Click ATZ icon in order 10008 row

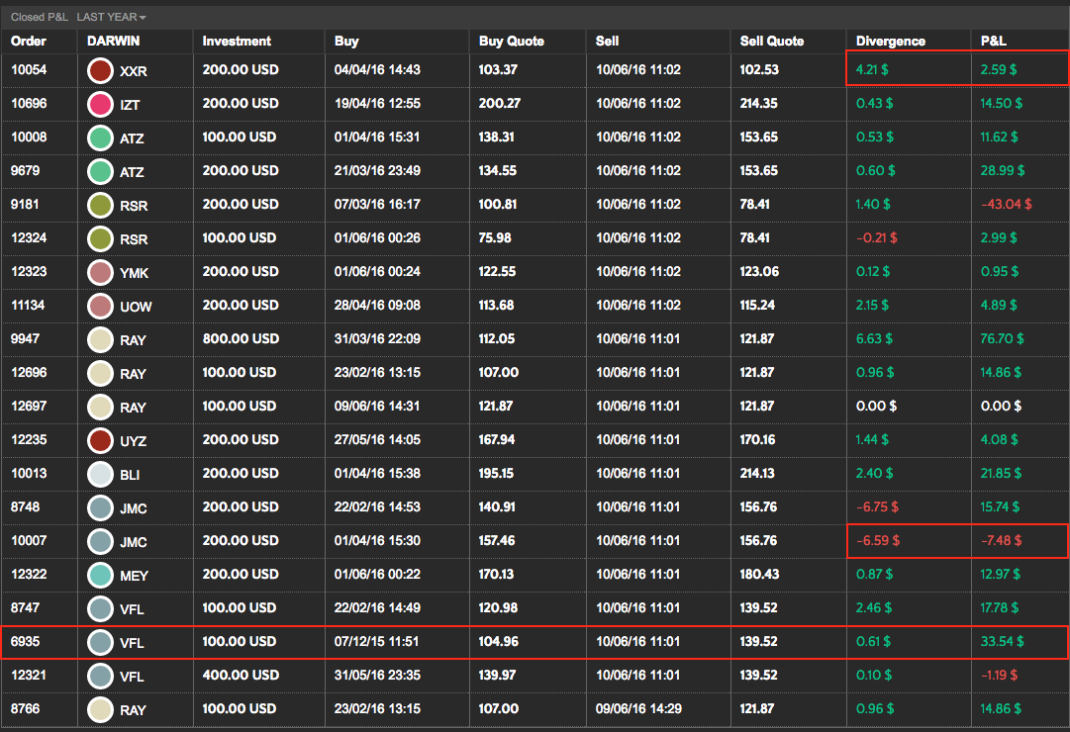coord(100,137)
